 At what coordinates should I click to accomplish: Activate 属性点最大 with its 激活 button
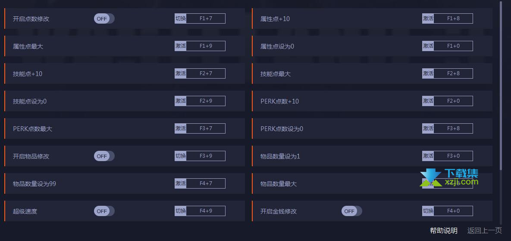pyautogui.click(x=181, y=46)
